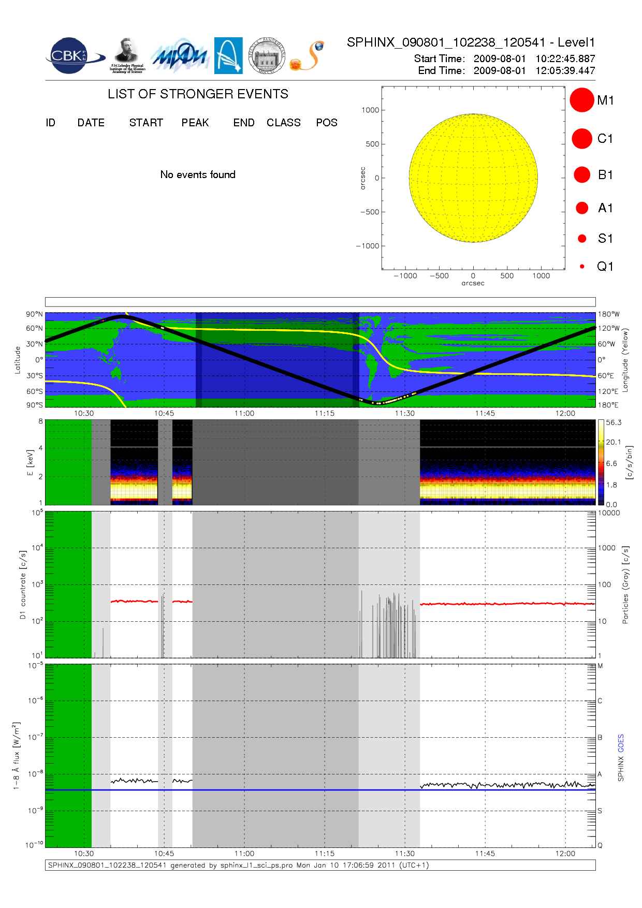Select the A1 class legend dot
The image size is (642, 908).
pyautogui.click(x=582, y=208)
